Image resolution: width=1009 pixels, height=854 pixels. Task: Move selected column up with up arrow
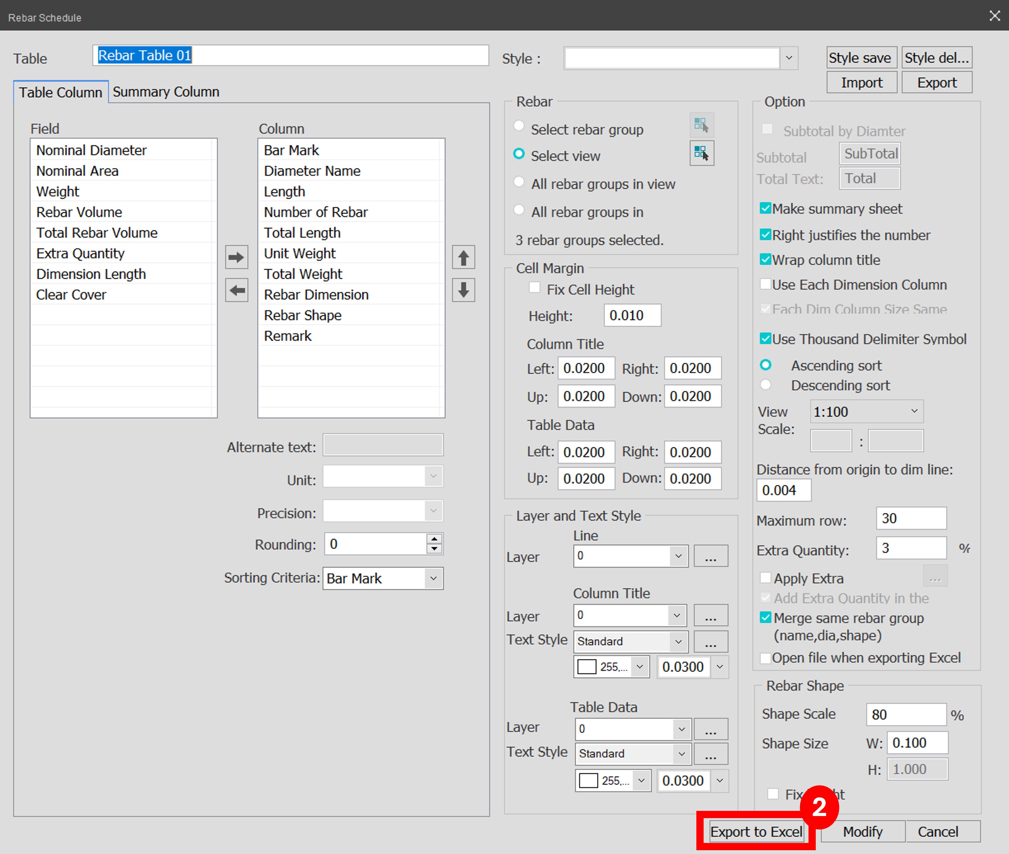(463, 257)
